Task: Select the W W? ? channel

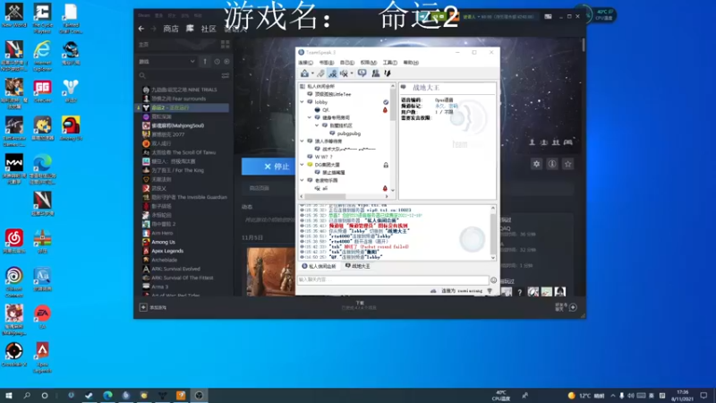Action: coord(323,157)
